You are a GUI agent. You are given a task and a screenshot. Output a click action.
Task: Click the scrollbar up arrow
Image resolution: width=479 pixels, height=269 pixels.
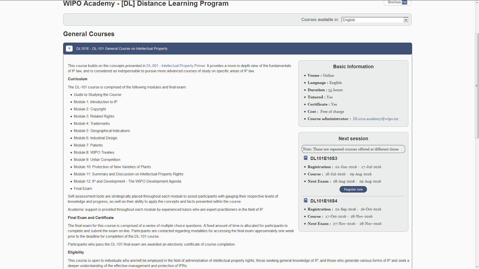(477, 2)
